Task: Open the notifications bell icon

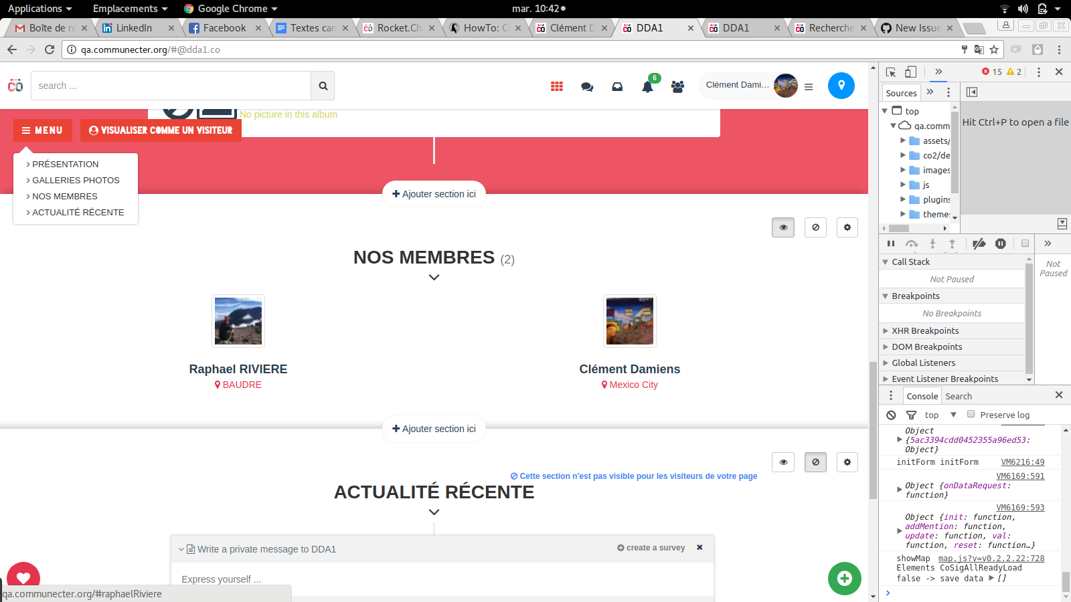Action: pyautogui.click(x=647, y=87)
